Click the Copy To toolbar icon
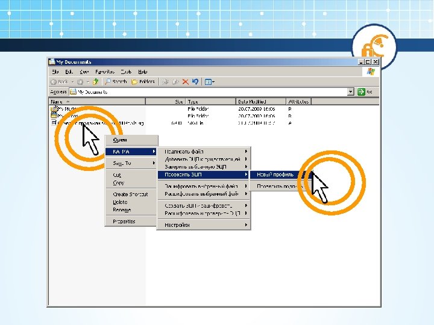Screen dimensions: 434x325 coord(175,82)
